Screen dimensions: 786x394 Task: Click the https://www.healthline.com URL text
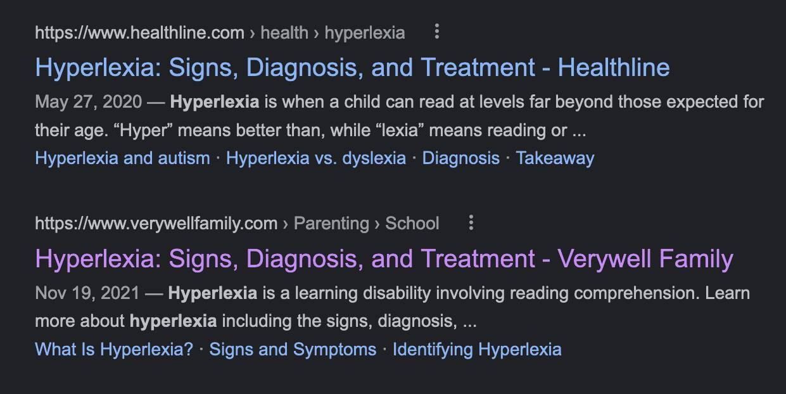139,32
